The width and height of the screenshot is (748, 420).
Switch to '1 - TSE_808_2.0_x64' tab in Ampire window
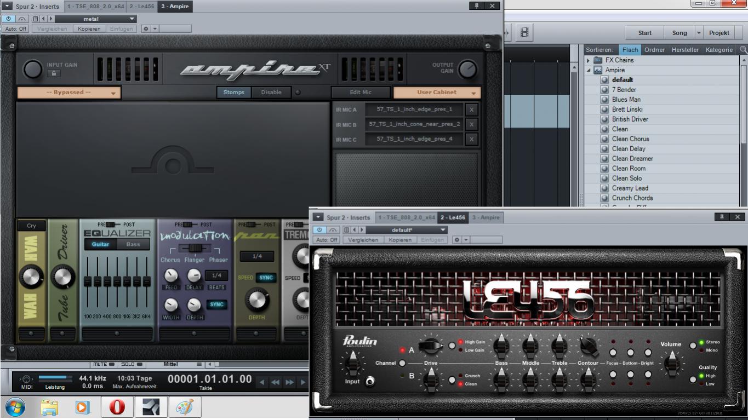[95, 7]
